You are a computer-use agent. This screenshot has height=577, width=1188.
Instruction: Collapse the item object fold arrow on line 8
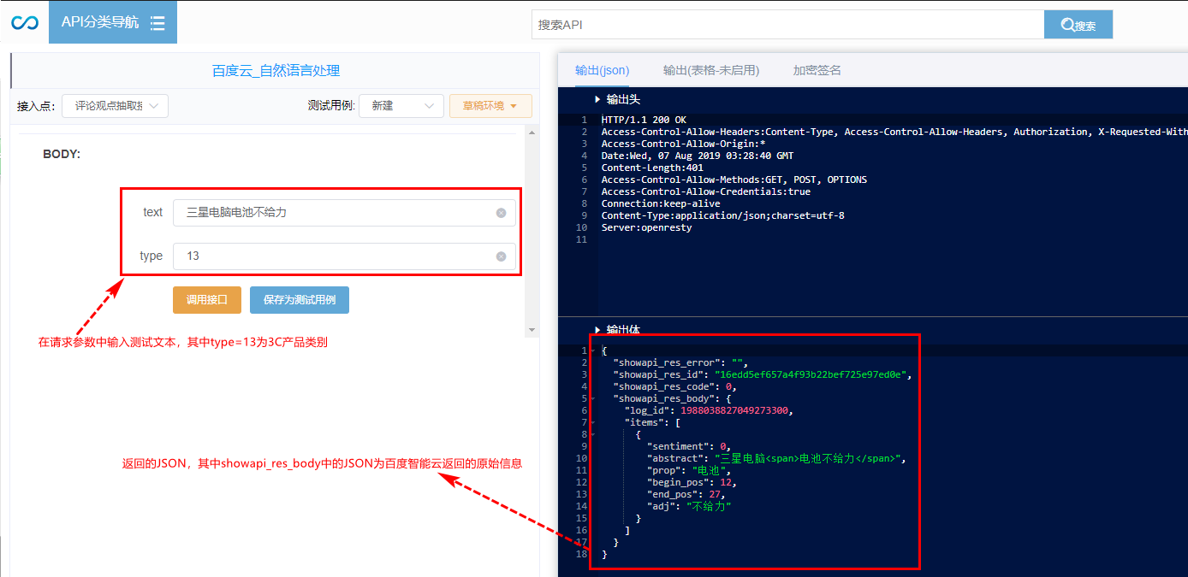point(592,435)
